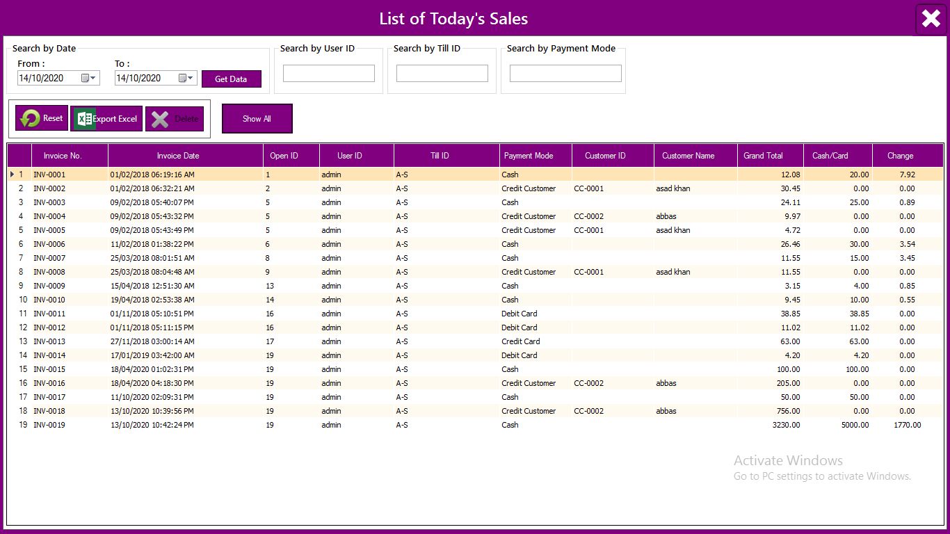Close the List of Today's Sales window
Screen dimensions: 950x534
coord(931,19)
